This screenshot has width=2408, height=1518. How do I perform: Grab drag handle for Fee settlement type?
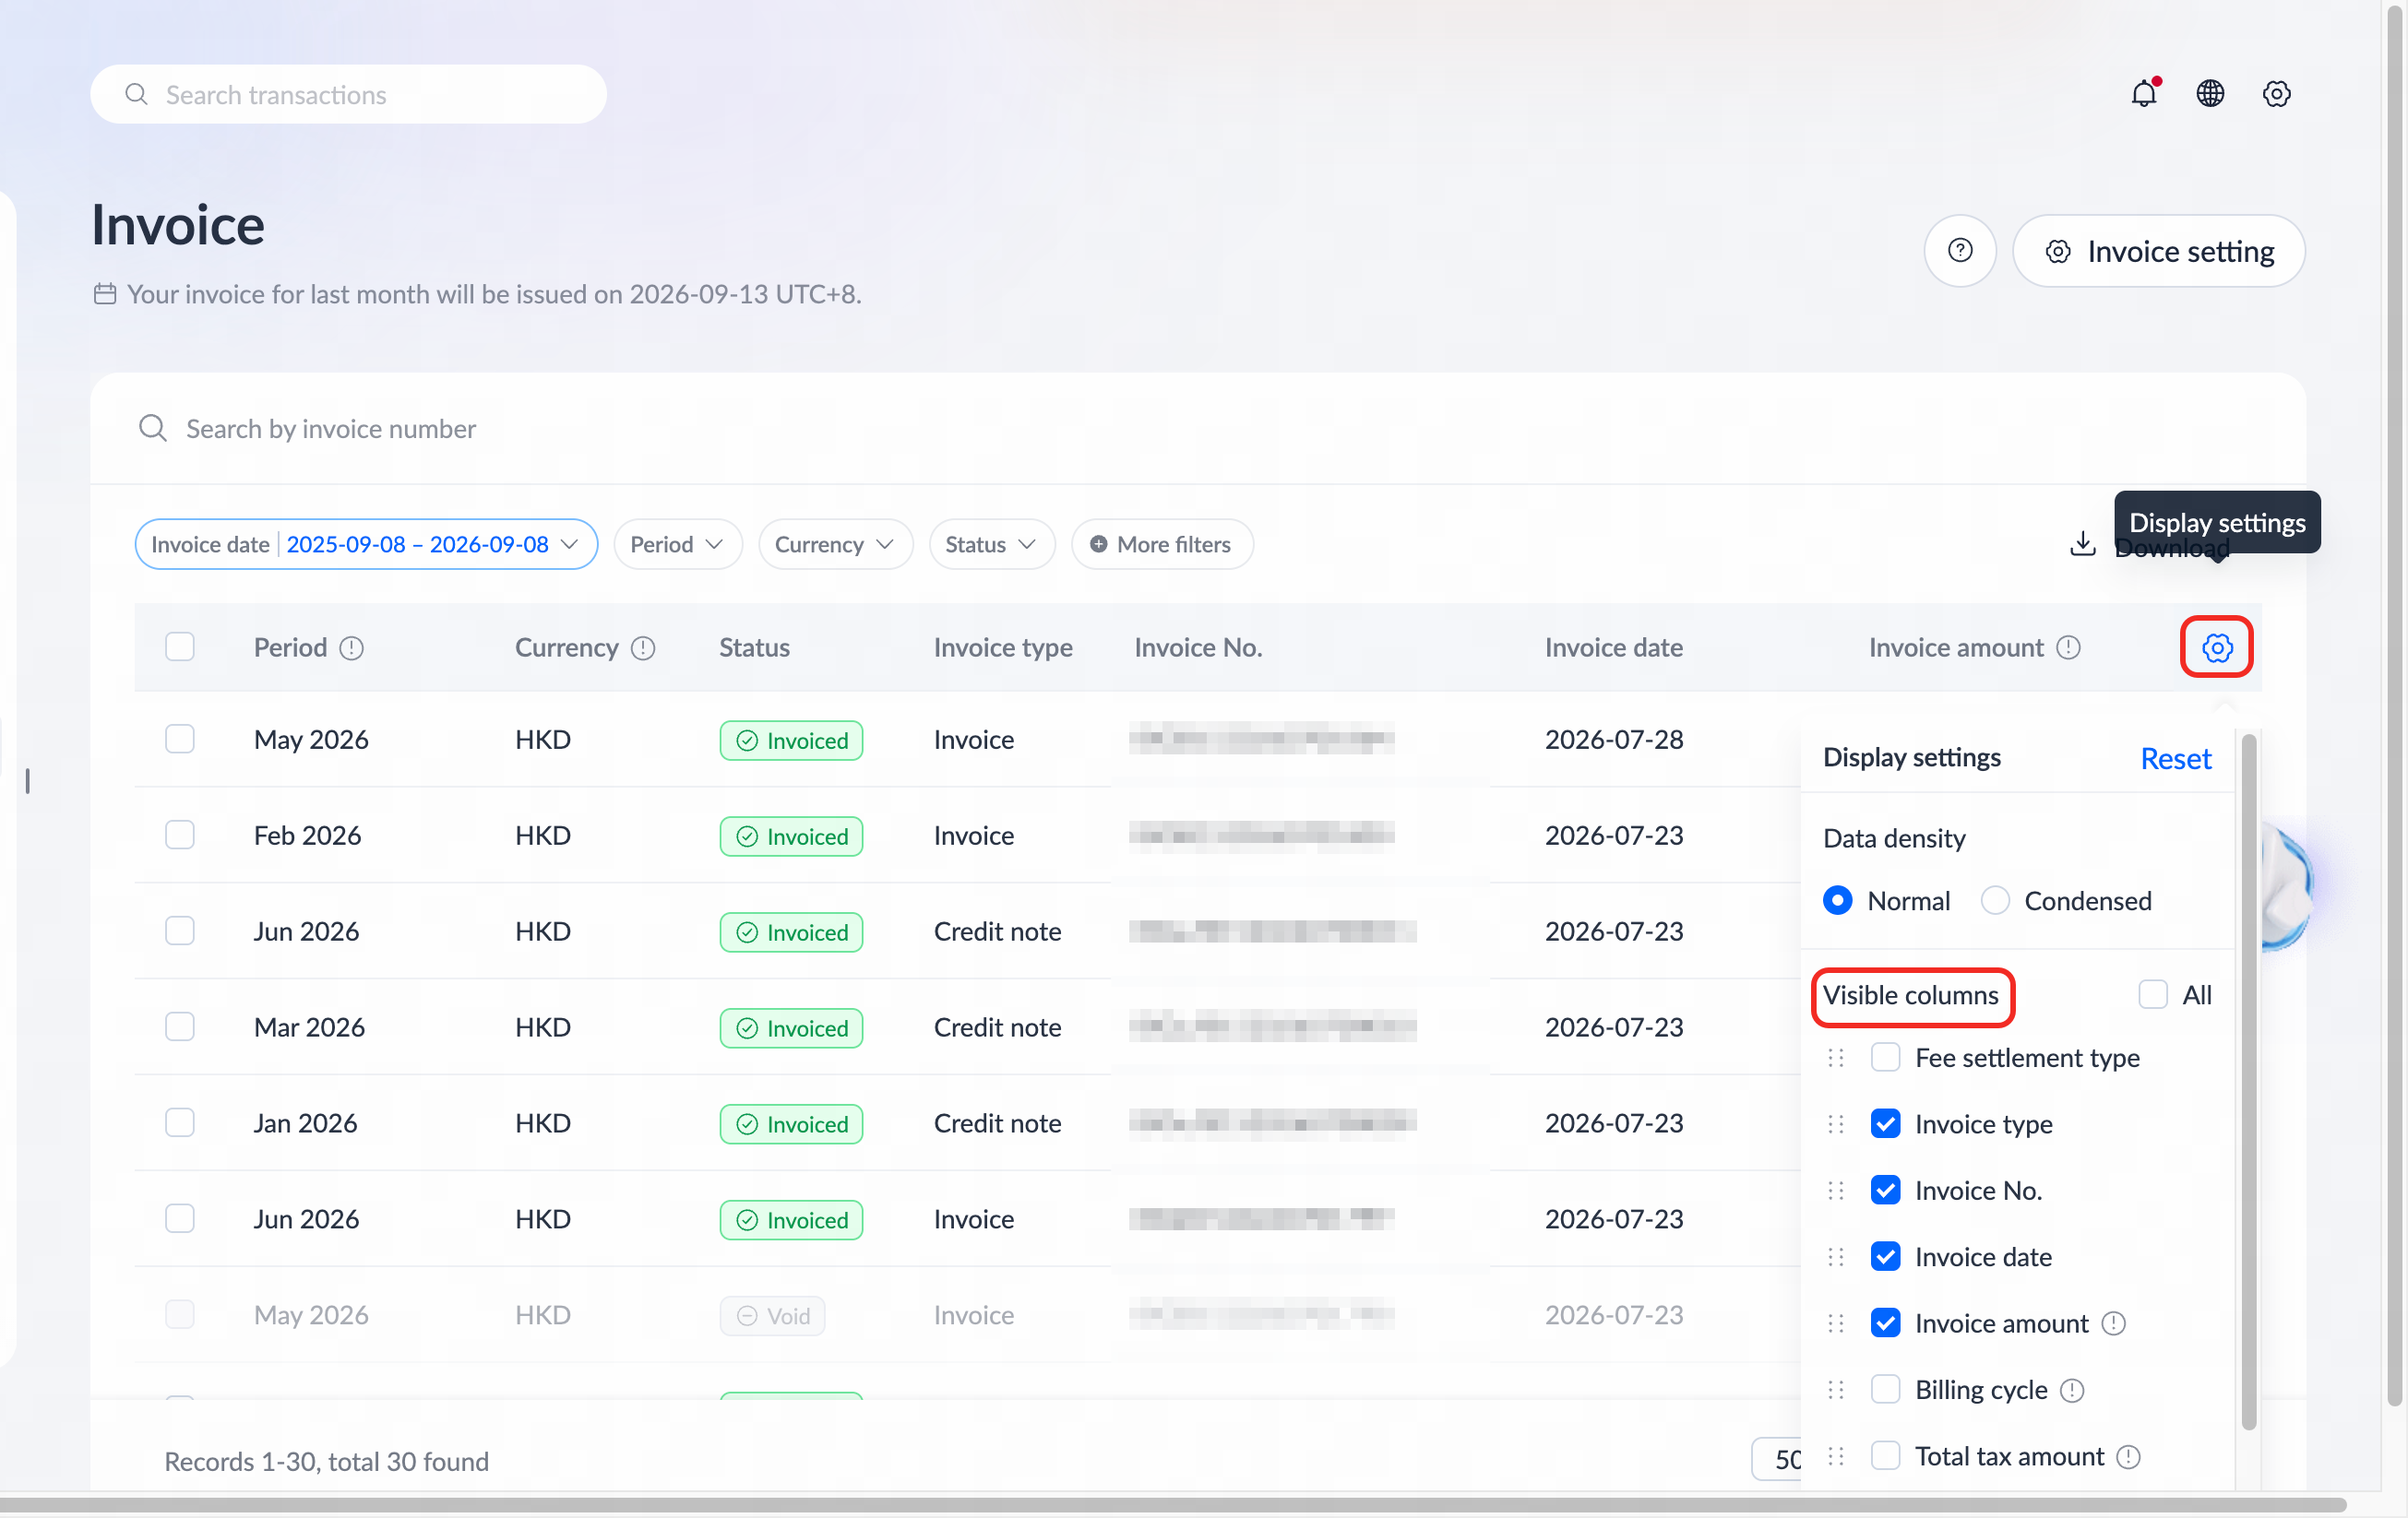pos(1836,1059)
